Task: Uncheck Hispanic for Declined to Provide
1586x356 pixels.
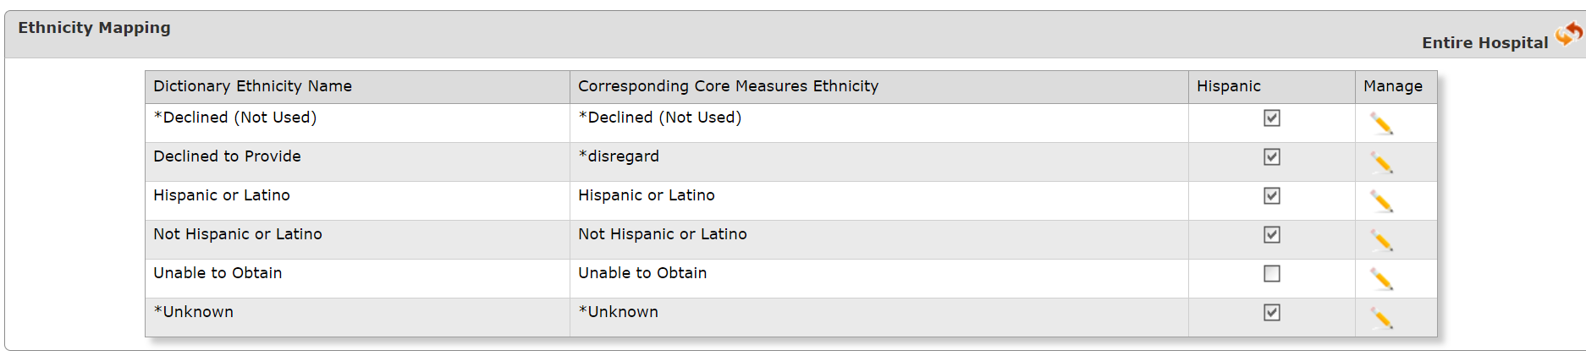Action: (1271, 157)
